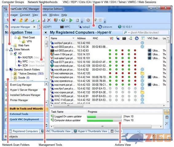Click the eye icon in wac-maint row

click(149, 85)
